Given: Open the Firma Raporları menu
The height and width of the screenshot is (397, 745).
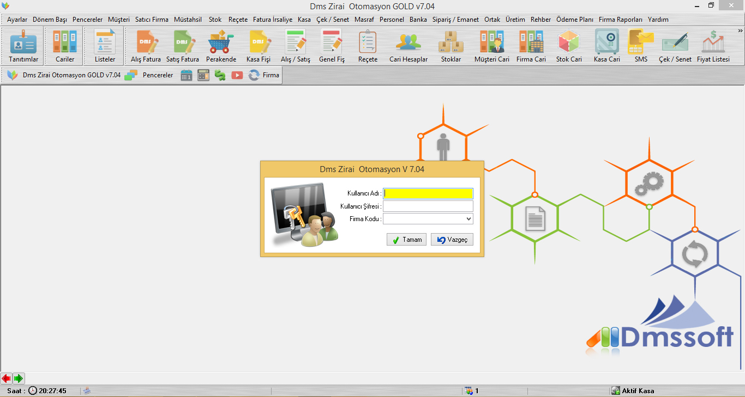Looking at the screenshot, I should click(x=620, y=20).
